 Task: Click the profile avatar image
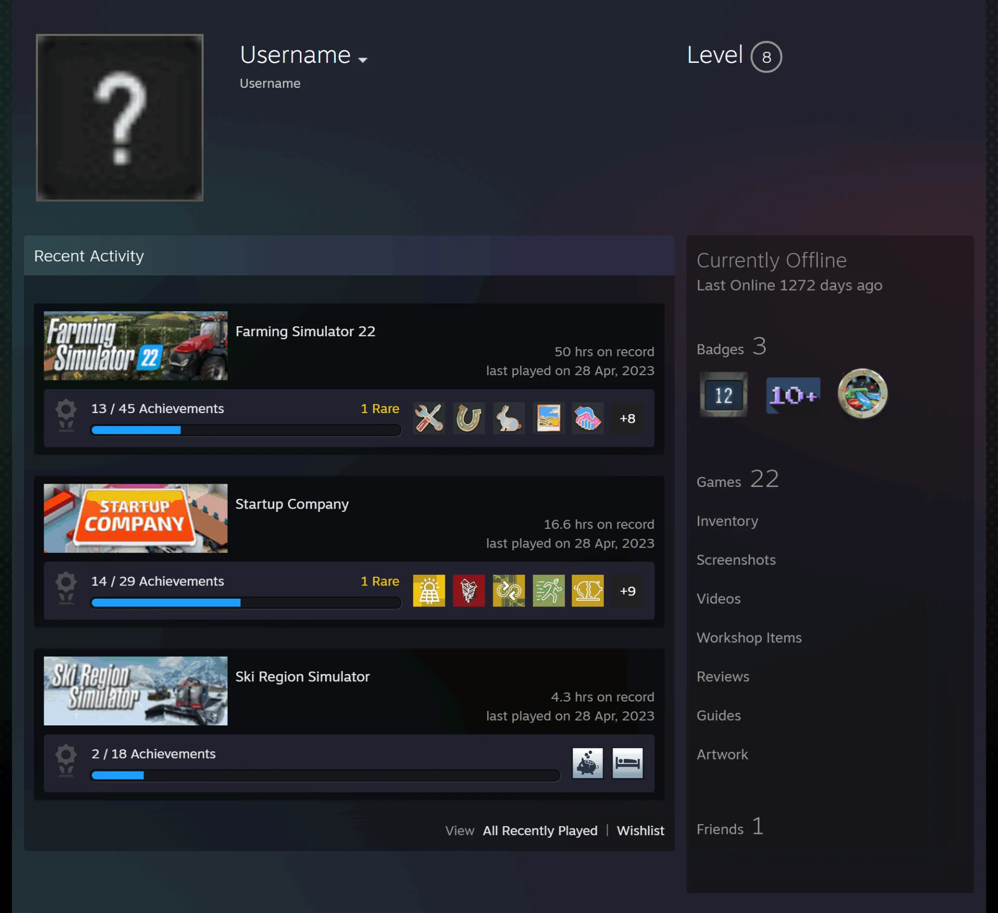tap(120, 117)
